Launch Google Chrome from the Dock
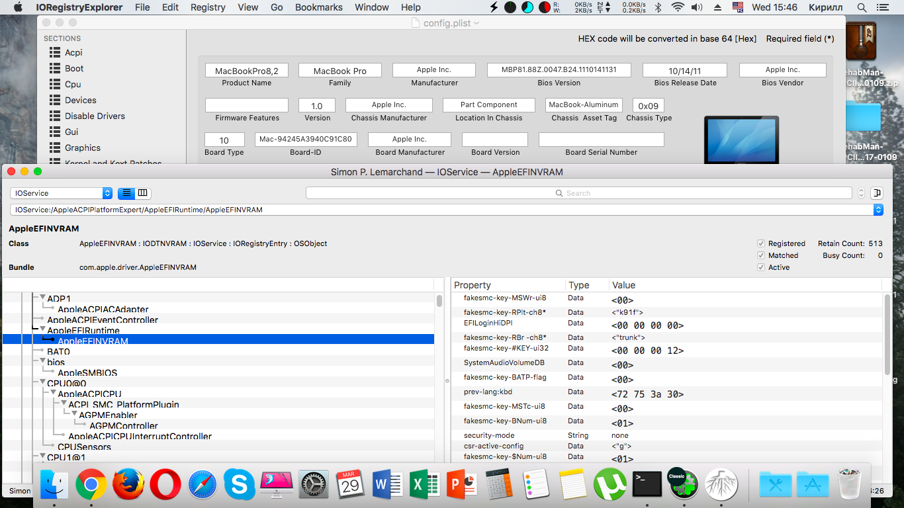 click(x=91, y=485)
